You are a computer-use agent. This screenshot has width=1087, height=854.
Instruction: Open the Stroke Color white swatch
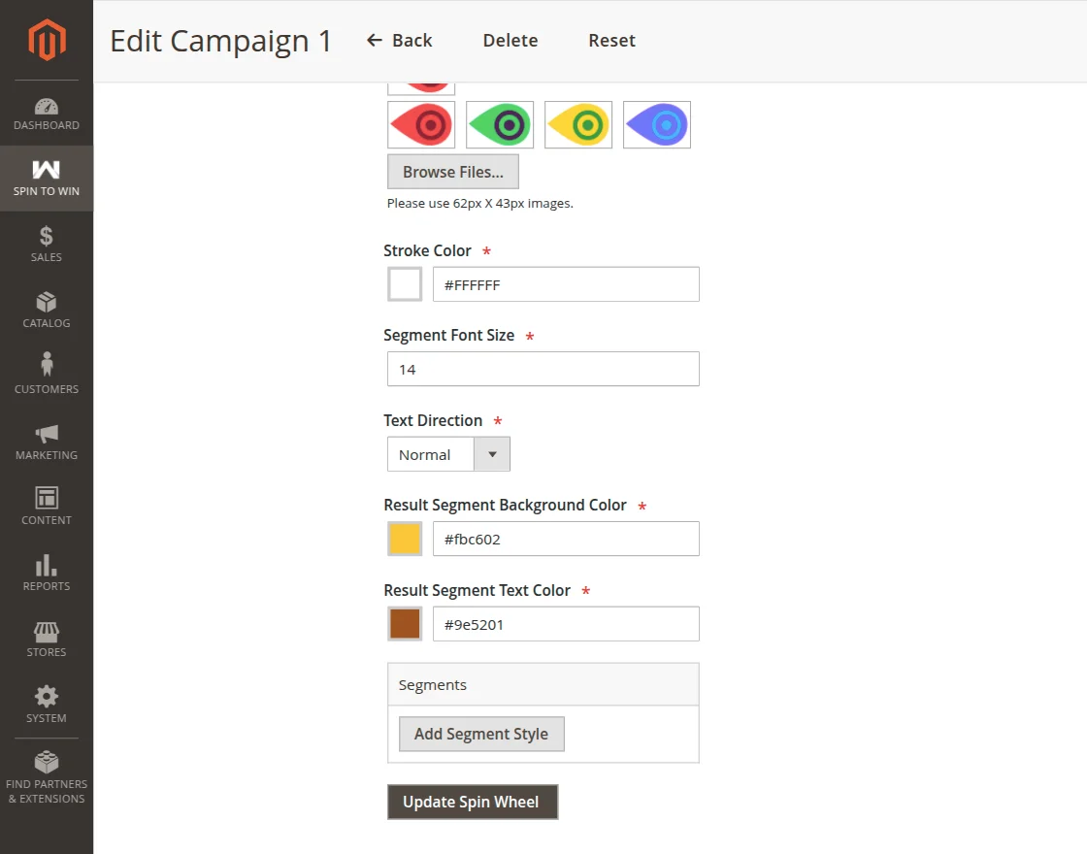(x=405, y=284)
